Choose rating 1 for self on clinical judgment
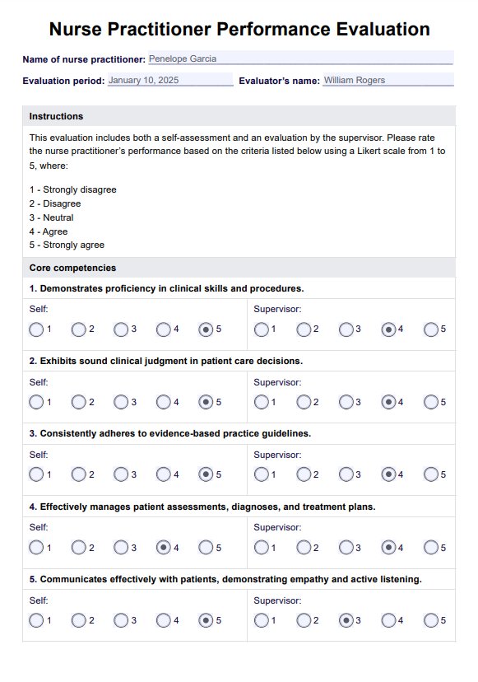This screenshot has height=682, width=478. [x=36, y=402]
